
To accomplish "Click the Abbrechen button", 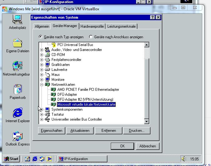I will (x=148, y=146).
